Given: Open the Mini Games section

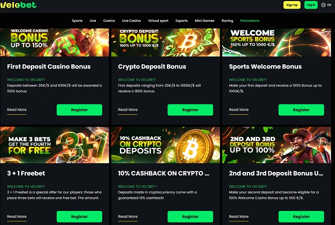Looking at the screenshot, I should tap(205, 21).
